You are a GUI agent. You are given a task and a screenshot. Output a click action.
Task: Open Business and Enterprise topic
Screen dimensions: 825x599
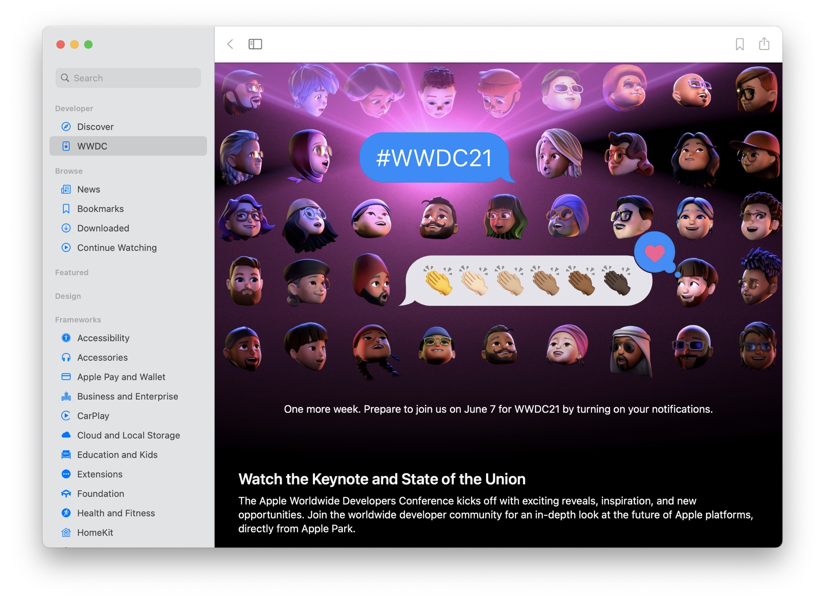click(128, 396)
